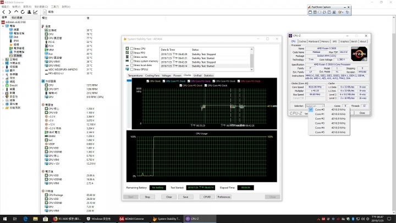The height and width of the screenshot is (223, 396).
Task: Enable the Stress cache checkbox
Action: point(132,57)
